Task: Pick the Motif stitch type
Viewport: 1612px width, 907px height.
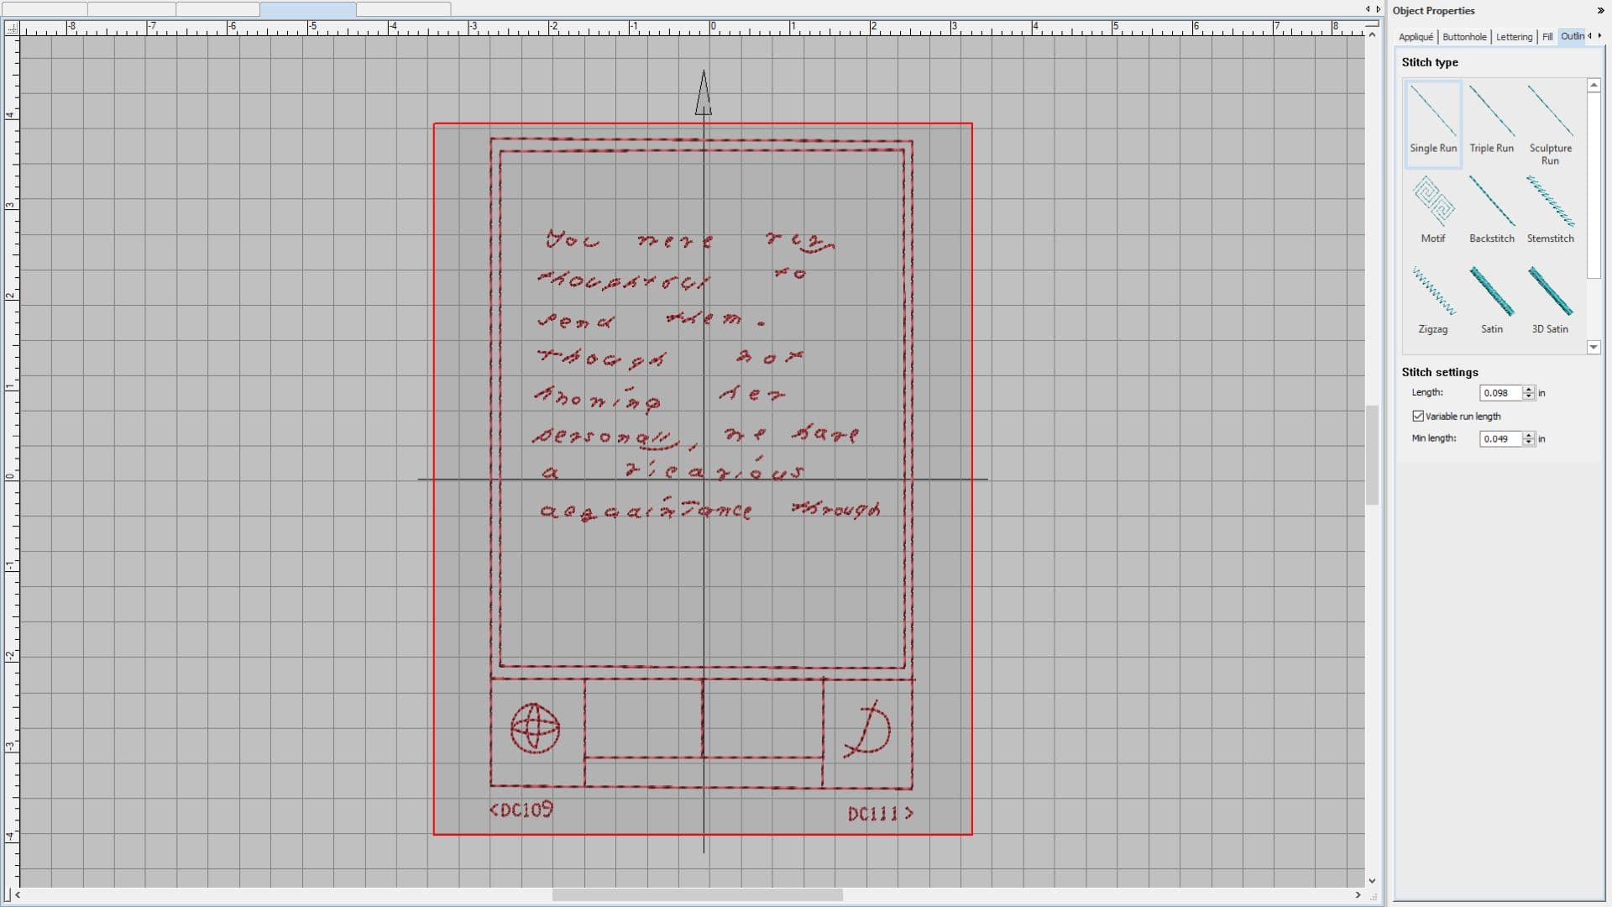Action: pos(1432,210)
